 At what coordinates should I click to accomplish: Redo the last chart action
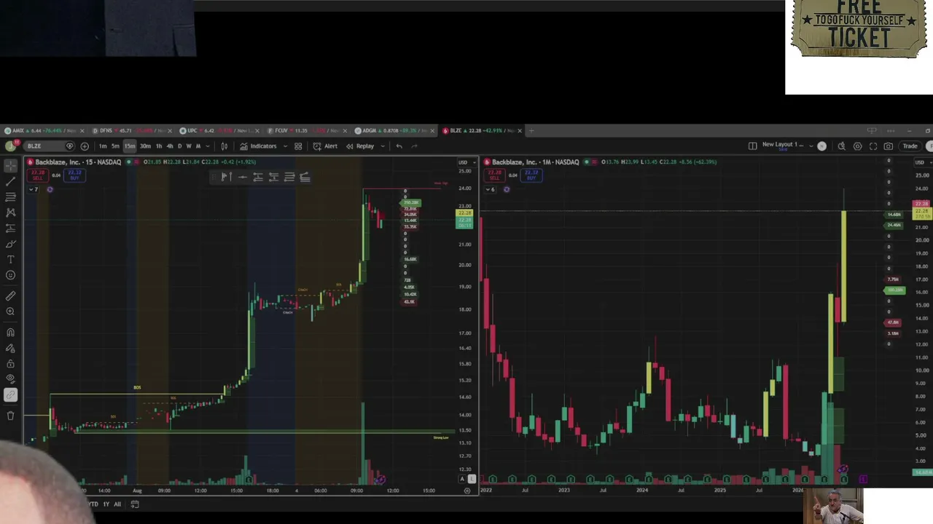(414, 146)
